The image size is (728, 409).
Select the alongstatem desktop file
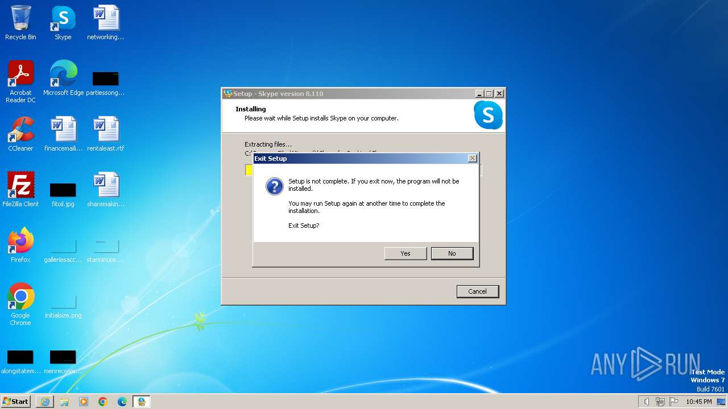(20, 361)
